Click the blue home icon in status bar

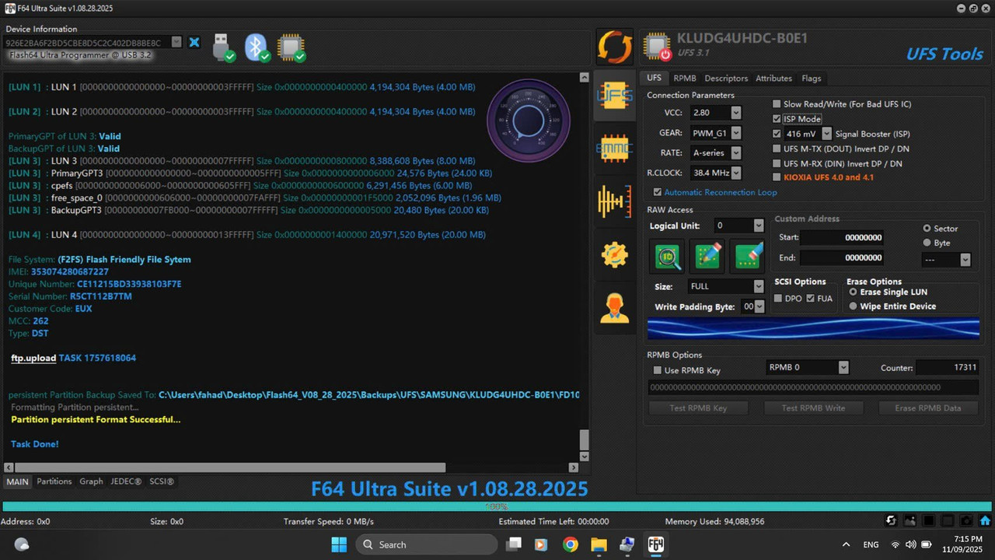985,521
